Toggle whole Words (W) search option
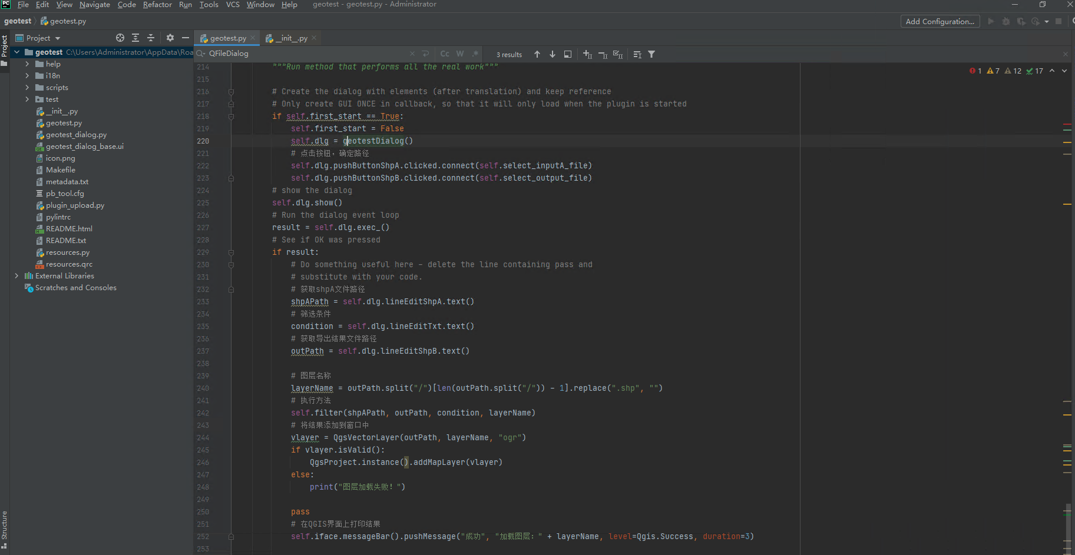This screenshot has height=555, width=1075. pos(460,54)
